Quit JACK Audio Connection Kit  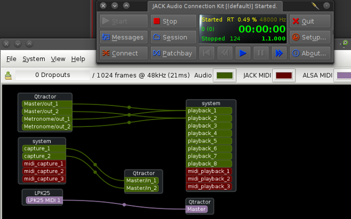(x=310, y=22)
